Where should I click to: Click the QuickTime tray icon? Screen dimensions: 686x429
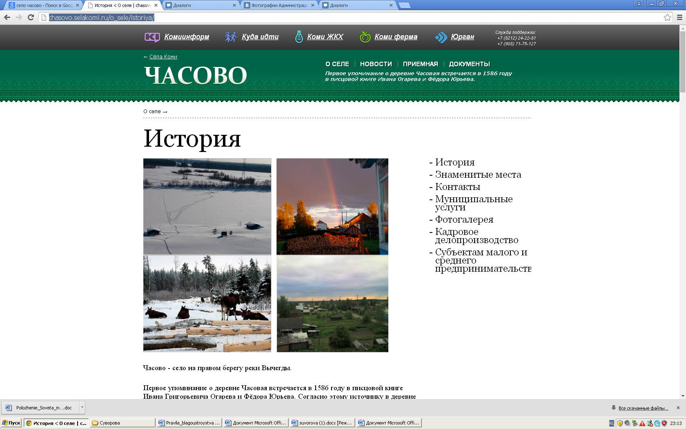point(657,423)
